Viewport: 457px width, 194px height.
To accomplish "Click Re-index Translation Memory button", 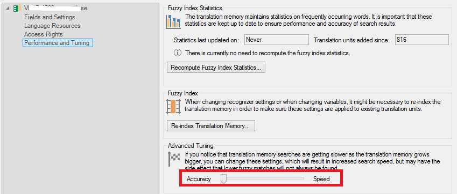I will (x=210, y=126).
